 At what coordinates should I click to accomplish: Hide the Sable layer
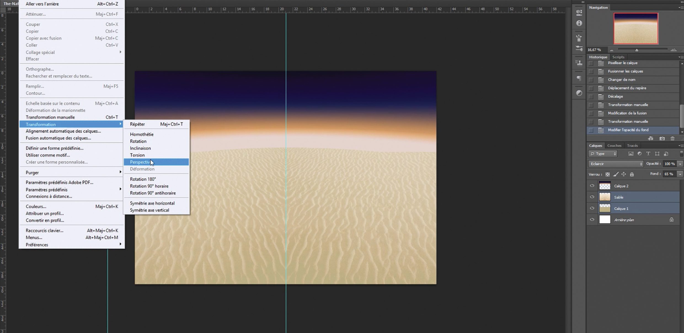click(592, 197)
